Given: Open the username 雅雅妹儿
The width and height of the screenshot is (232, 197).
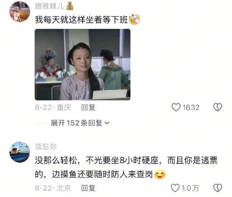Looking at the screenshot, I should 49,6.
